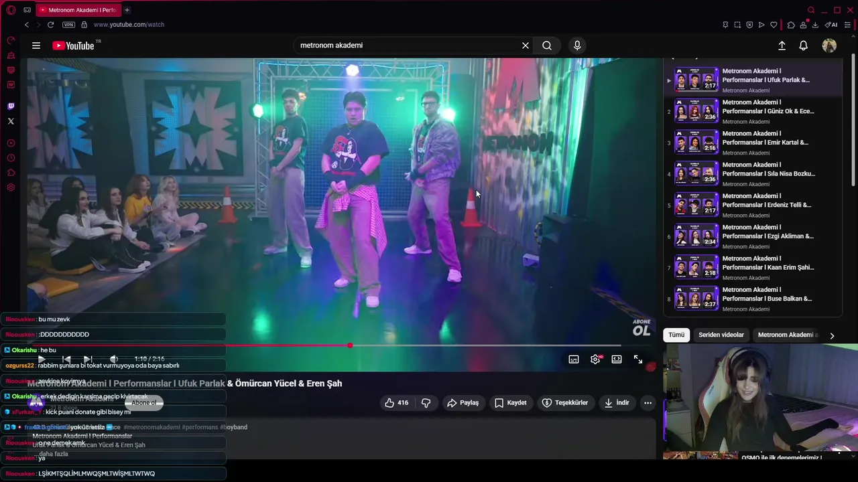Switch to Metronom Akademi browser tab
858x482 pixels.
click(x=78, y=10)
